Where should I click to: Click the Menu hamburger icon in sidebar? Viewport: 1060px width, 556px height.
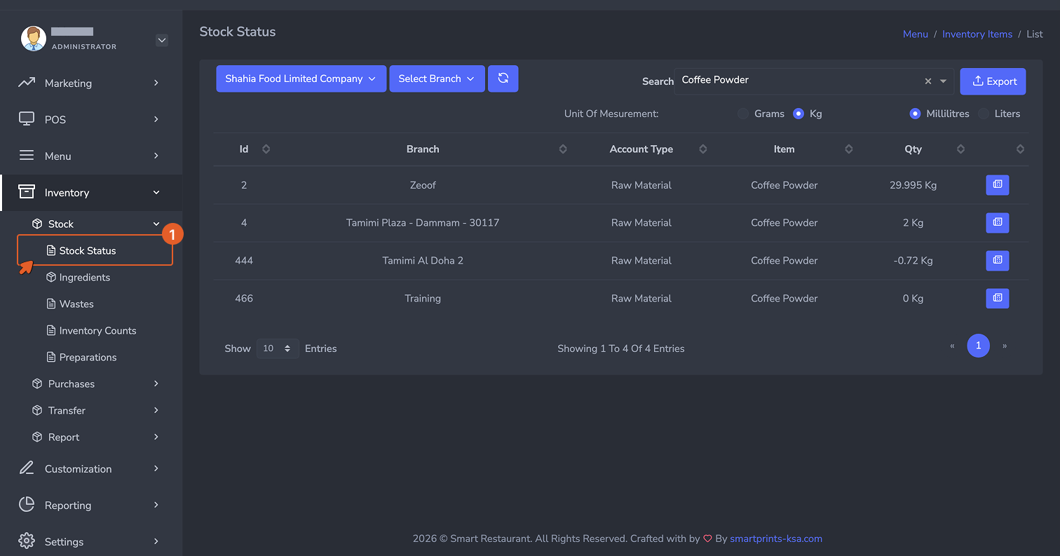(27, 156)
